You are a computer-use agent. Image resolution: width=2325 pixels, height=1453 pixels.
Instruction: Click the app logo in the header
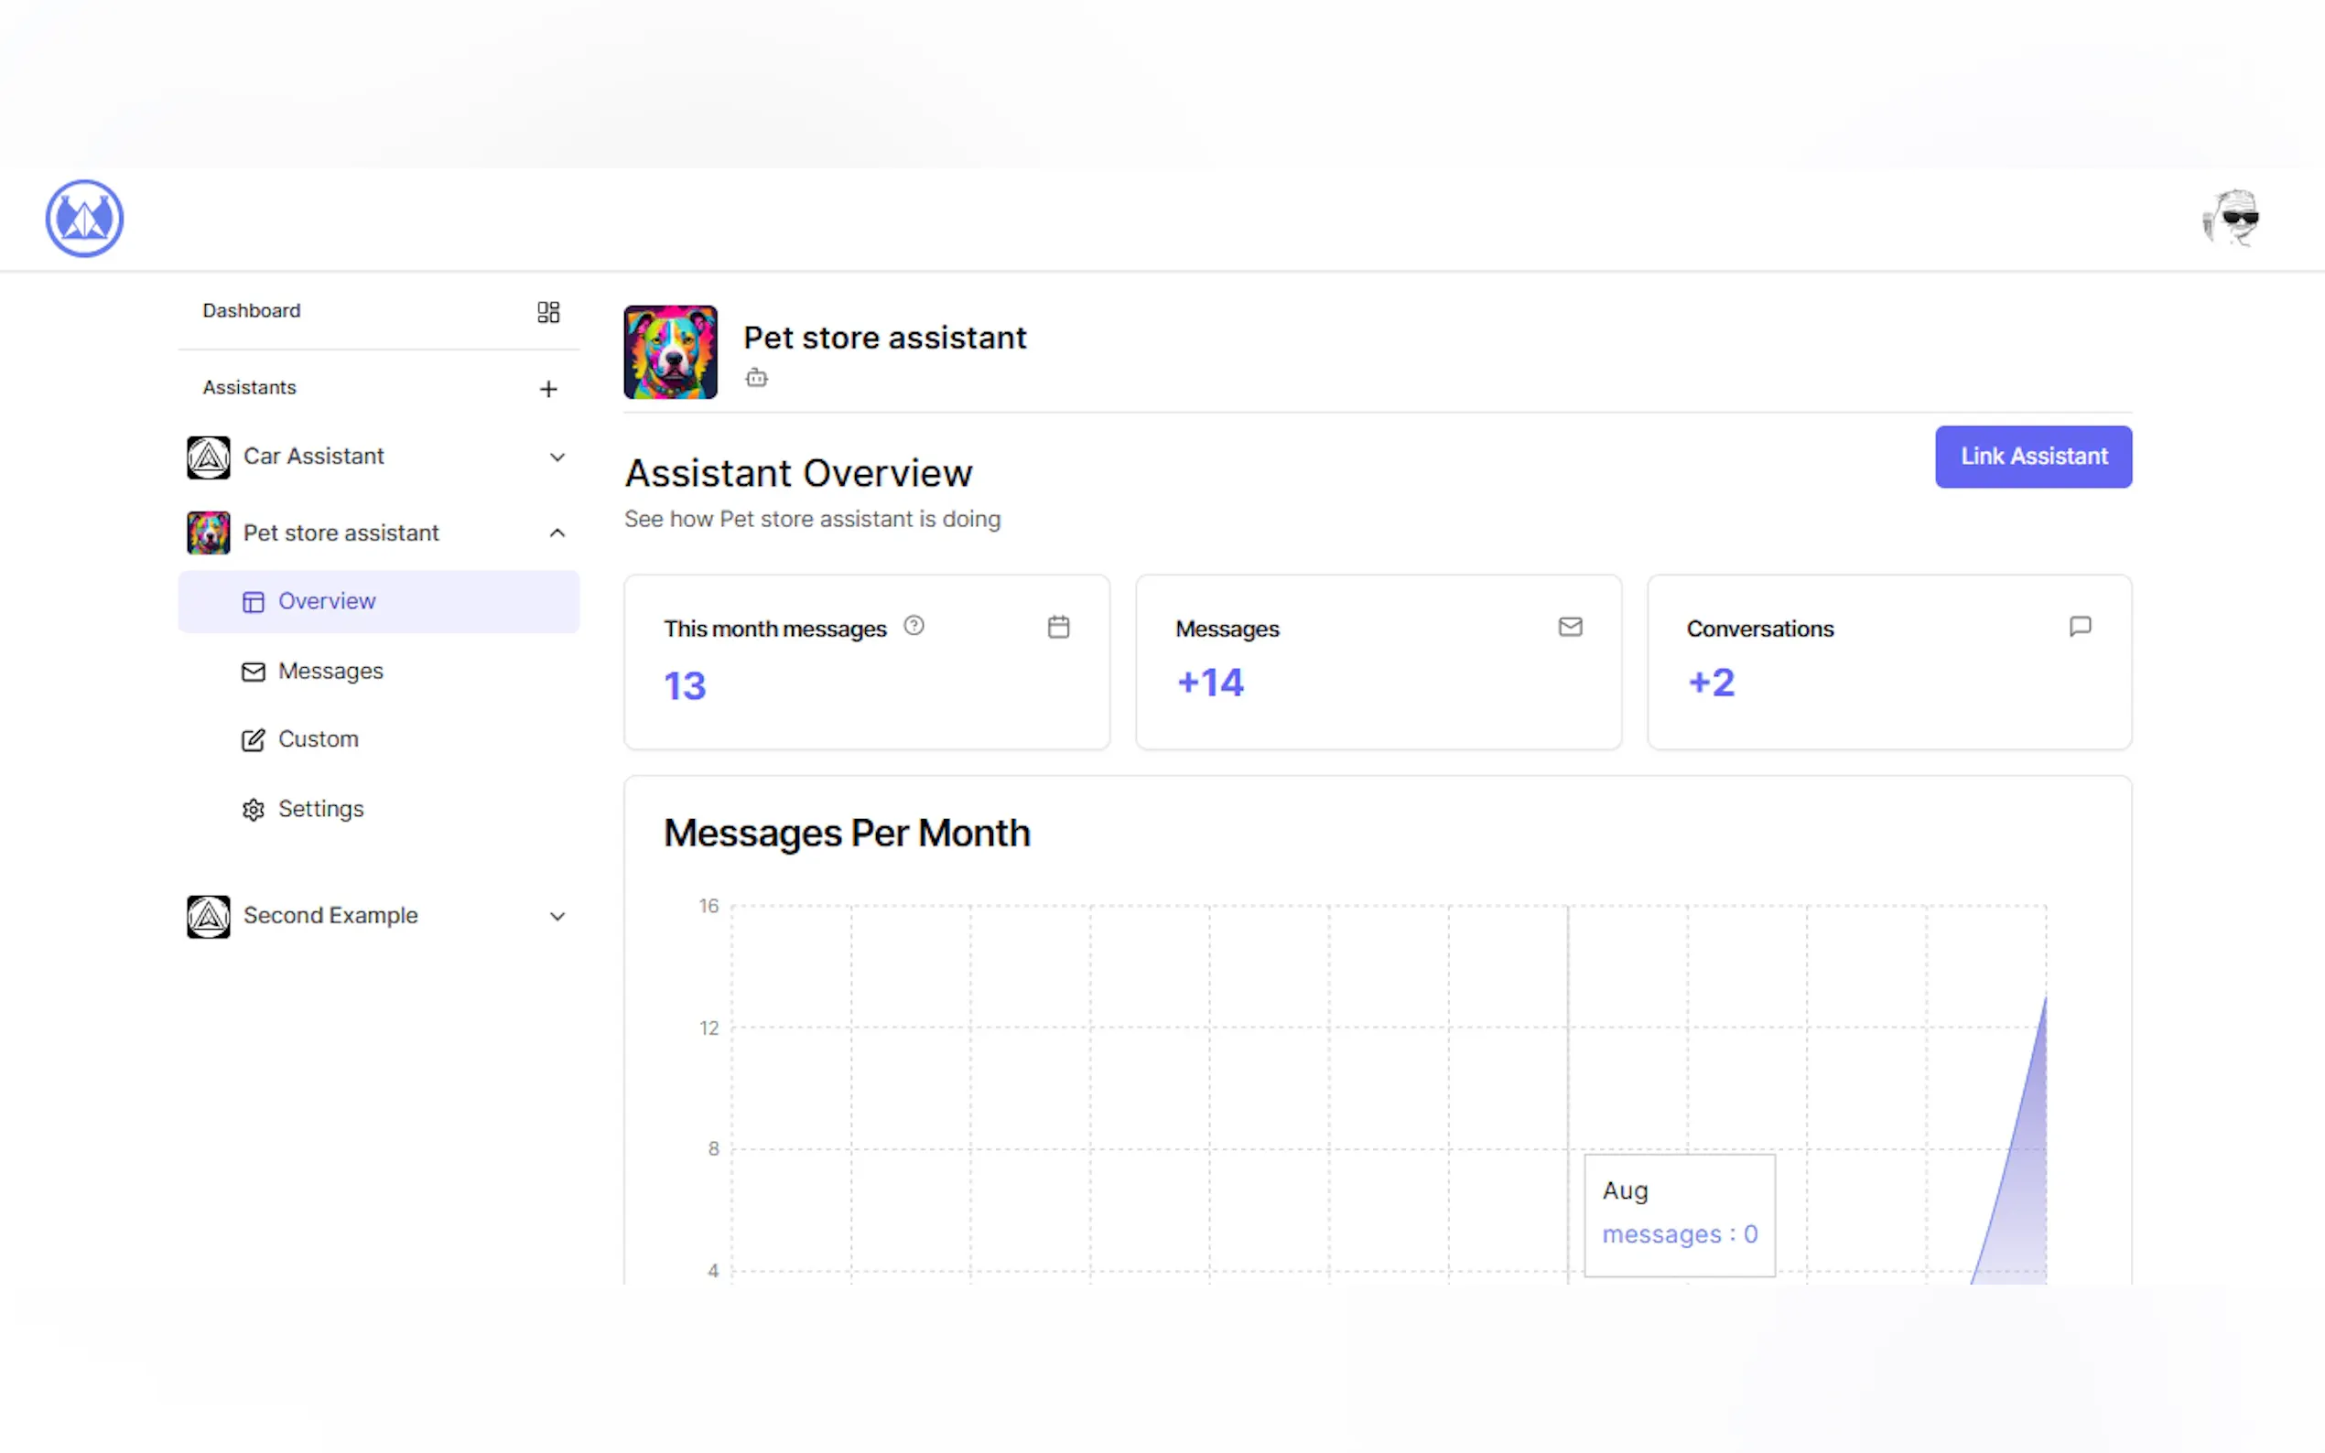[84, 218]
